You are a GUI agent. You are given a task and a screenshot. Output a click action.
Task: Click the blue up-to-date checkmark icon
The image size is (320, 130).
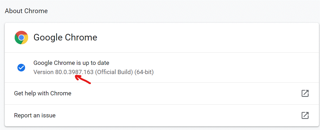tap(21, 68)
